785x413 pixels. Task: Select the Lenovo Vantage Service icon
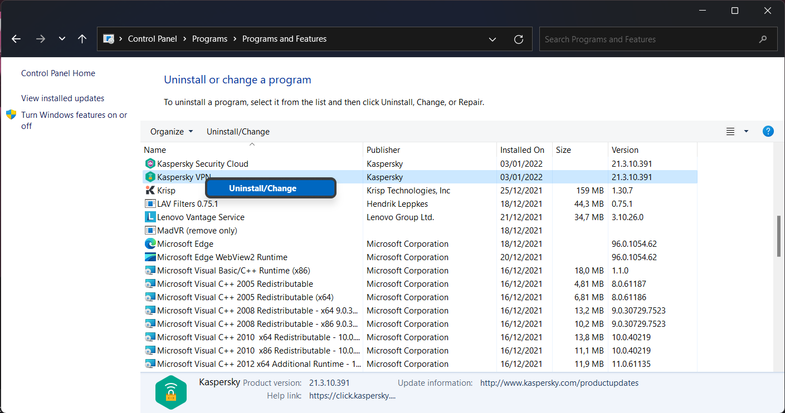150,217
